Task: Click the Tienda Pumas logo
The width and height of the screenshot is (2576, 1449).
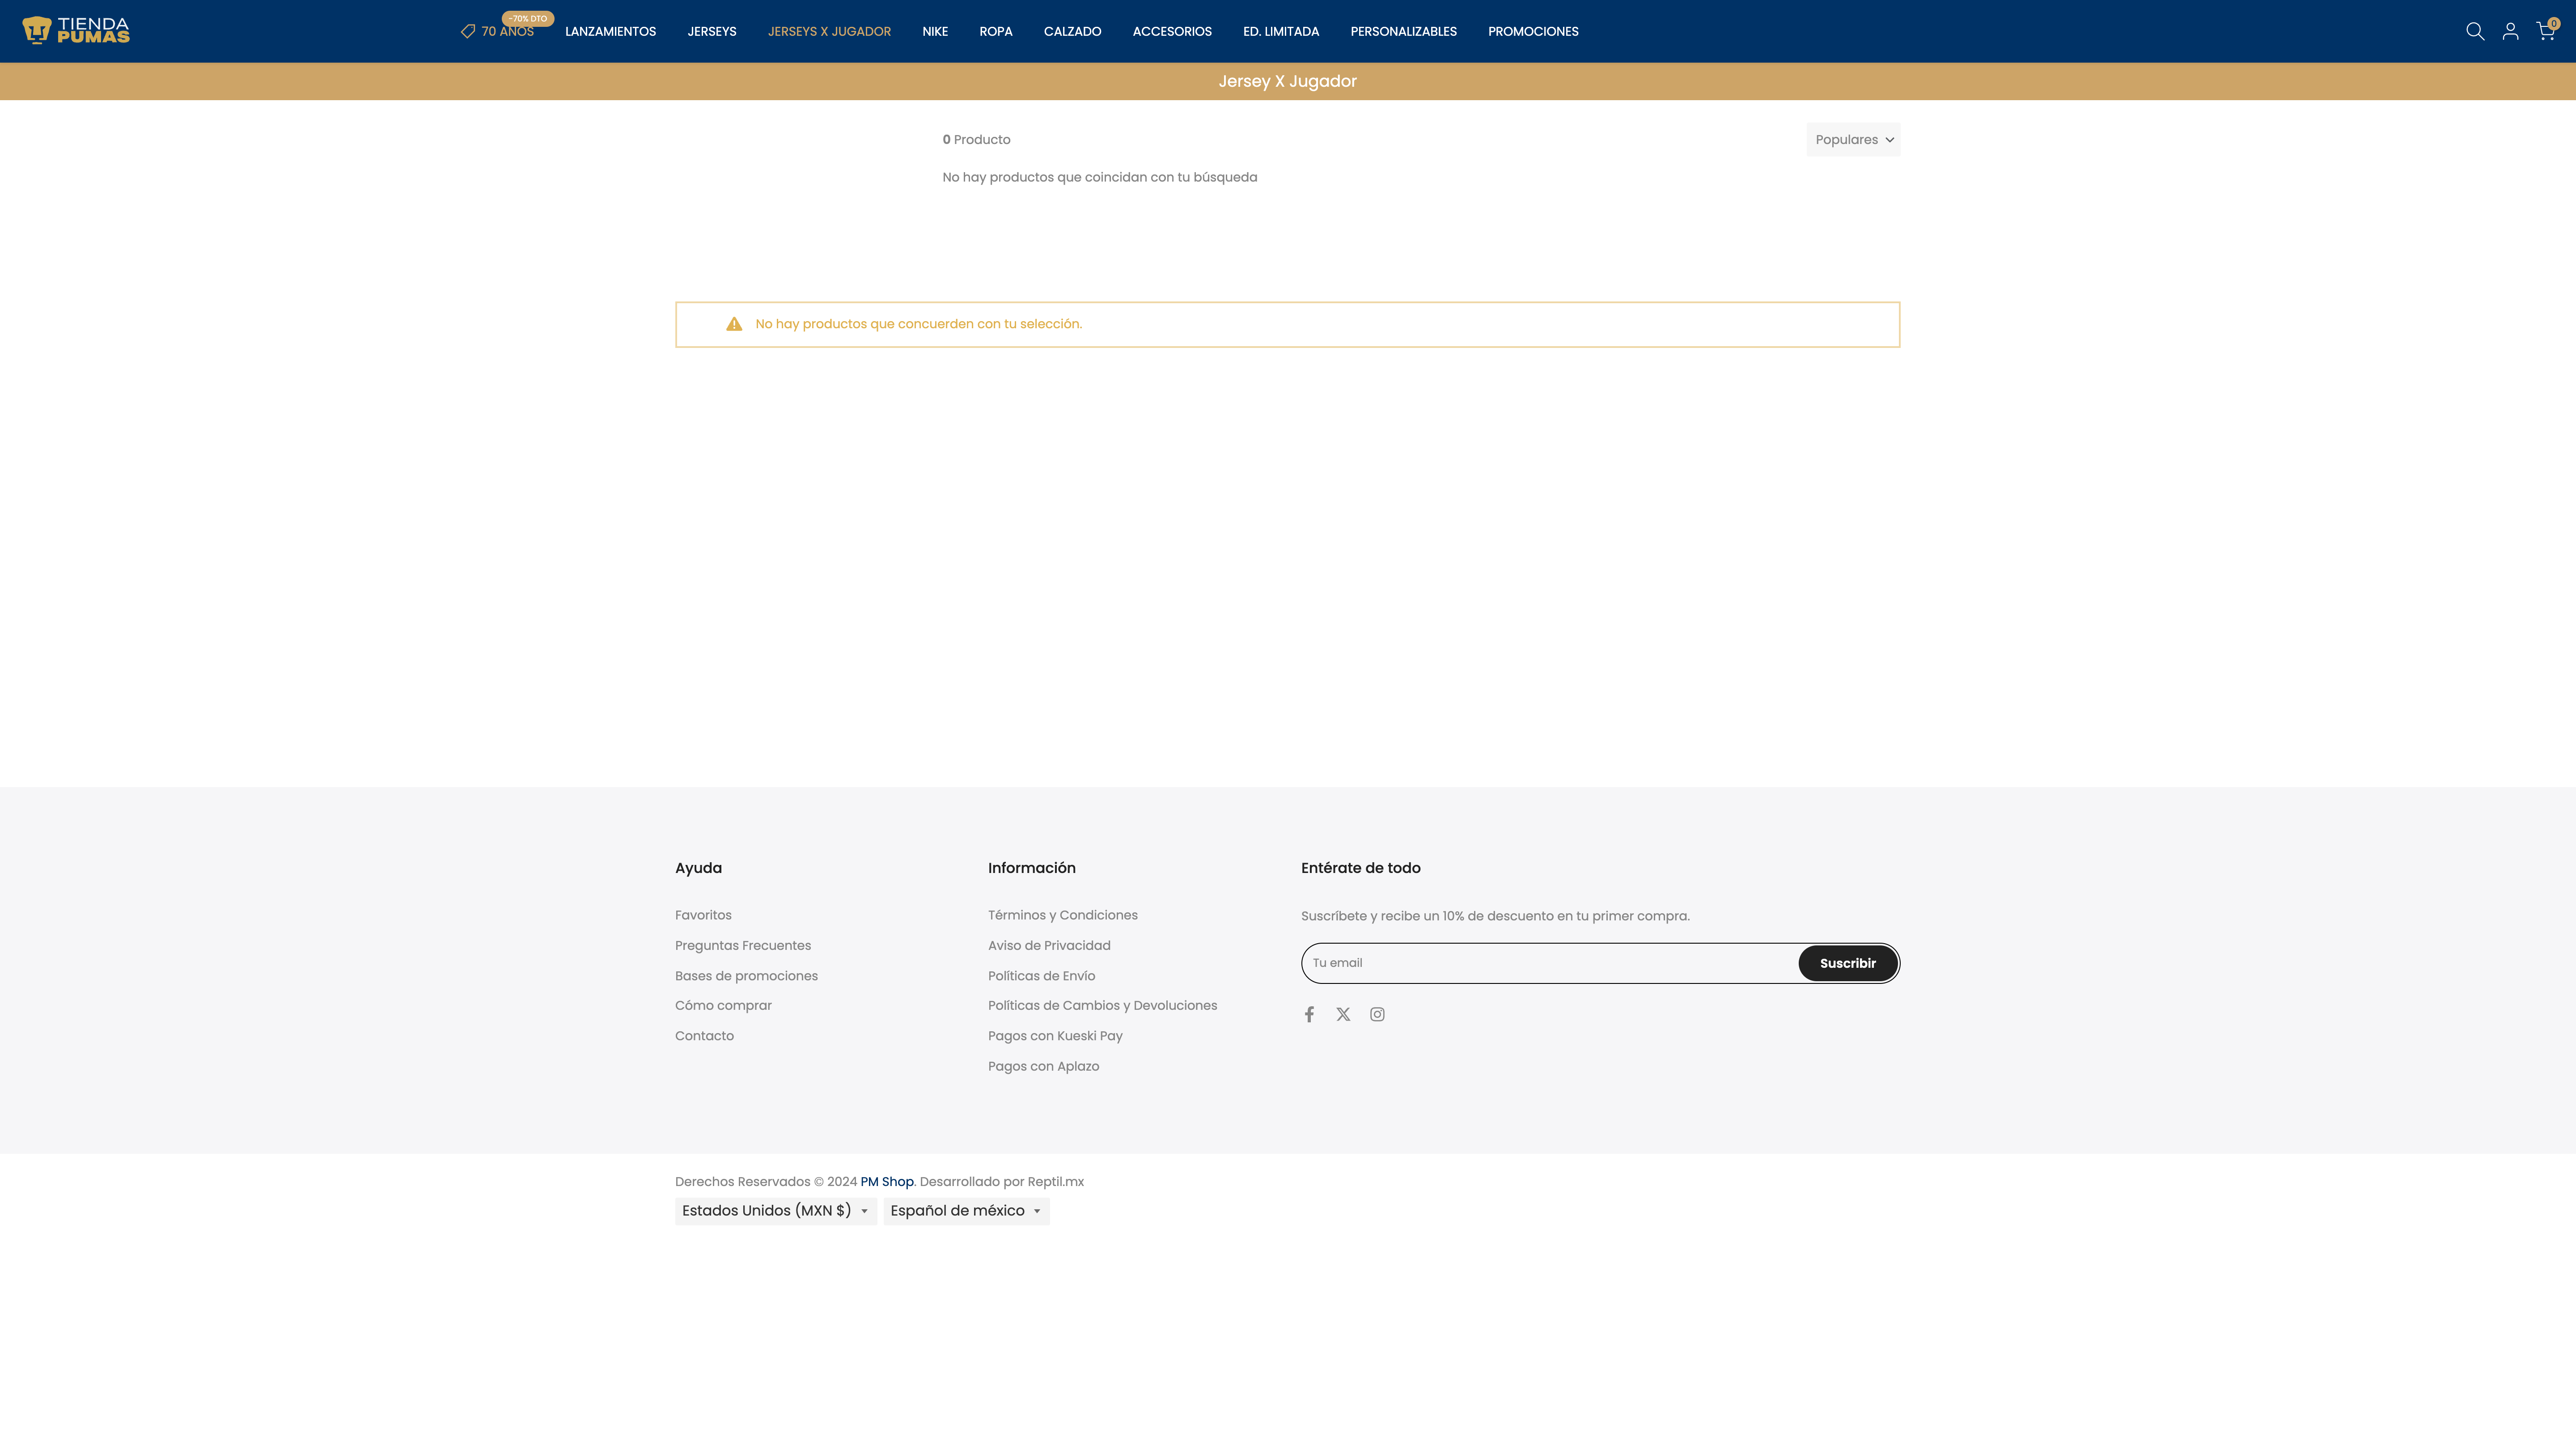Action: pyautogui.click(x=75, y=31)
